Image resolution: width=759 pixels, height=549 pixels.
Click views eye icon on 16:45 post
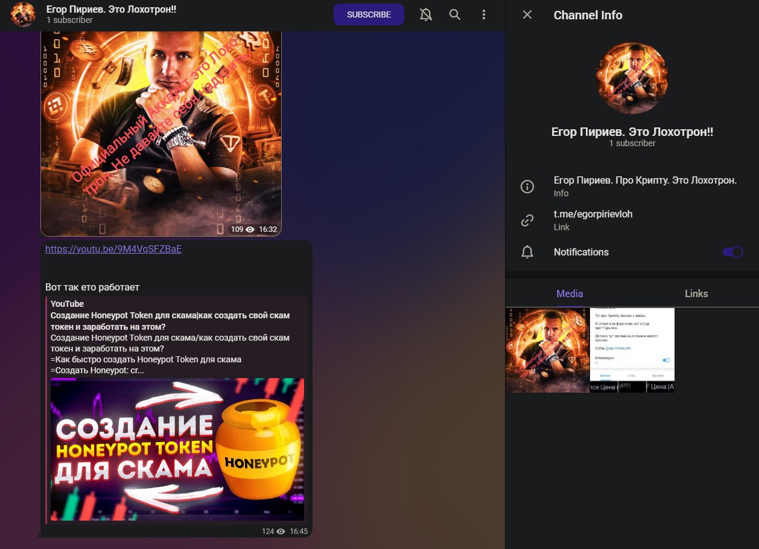(281, 531)
